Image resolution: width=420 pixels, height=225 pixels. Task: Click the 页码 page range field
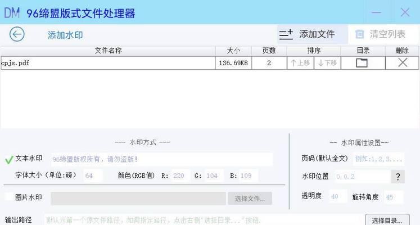[x=378, y=159]
